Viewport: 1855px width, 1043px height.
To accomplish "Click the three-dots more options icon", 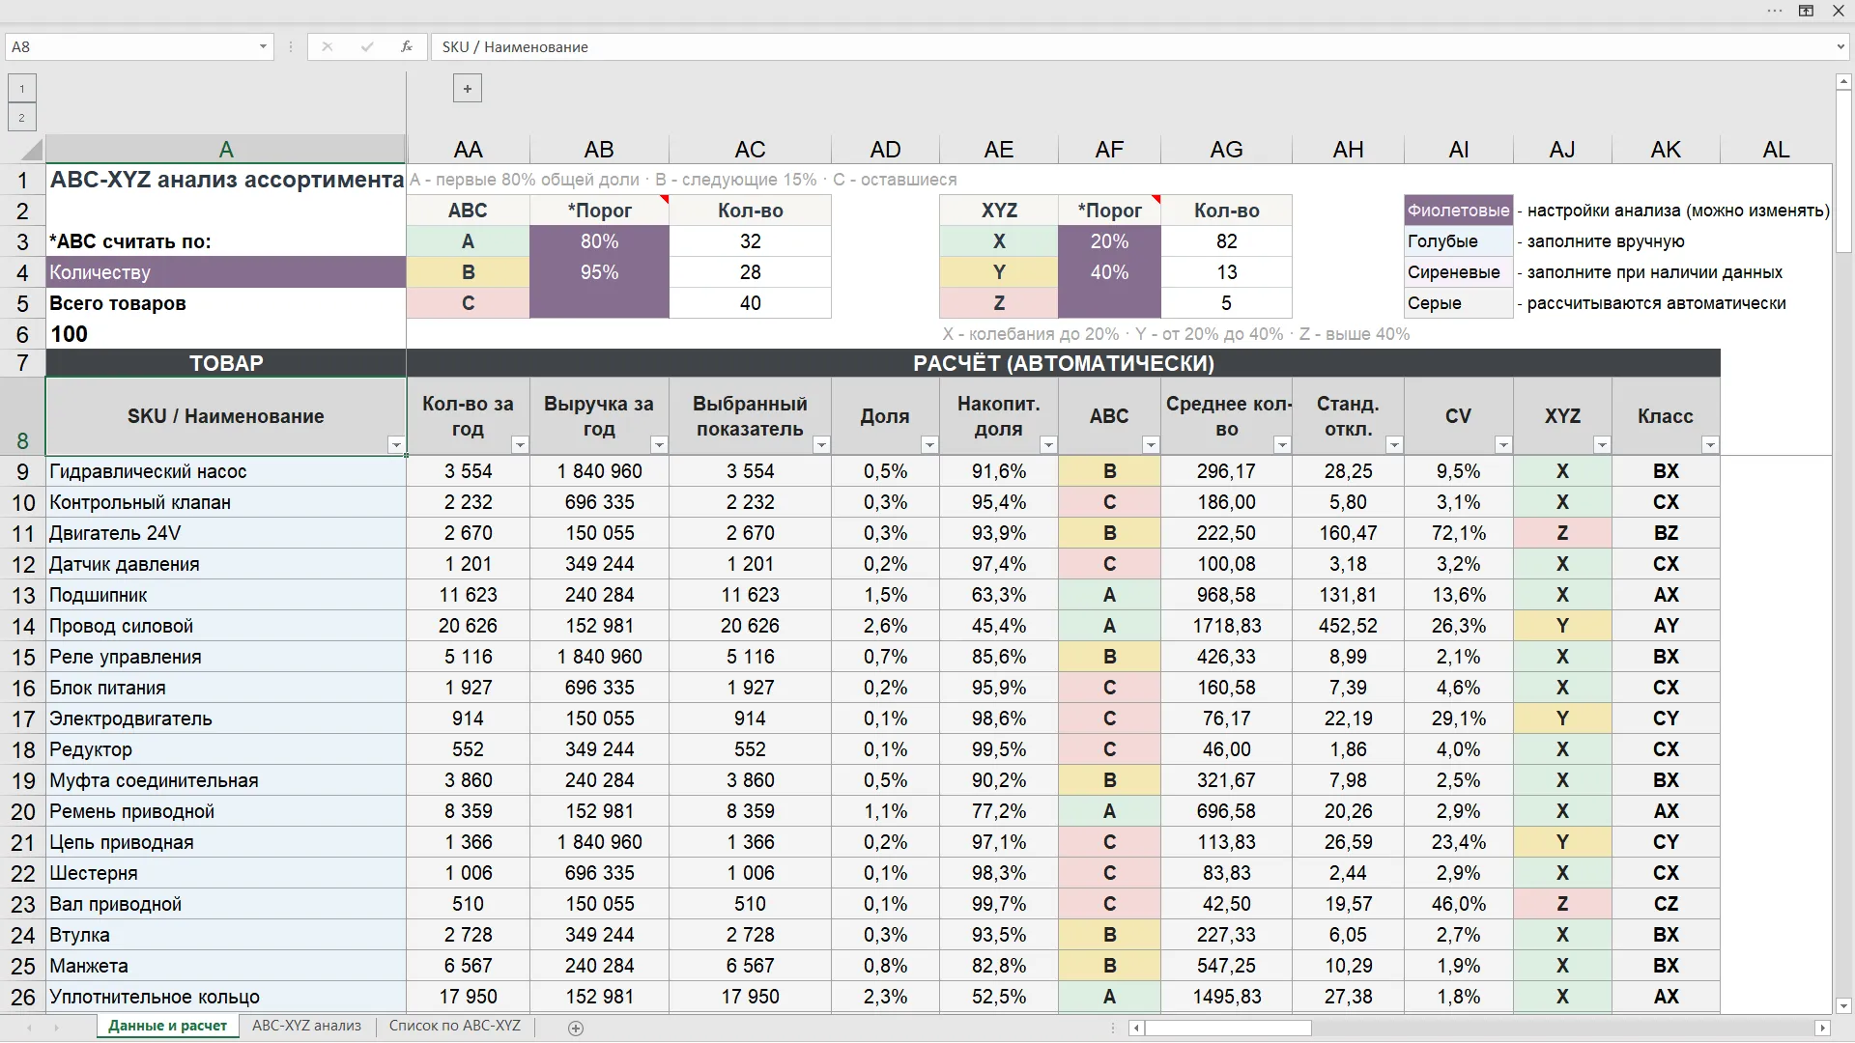I will (1775, 11).
